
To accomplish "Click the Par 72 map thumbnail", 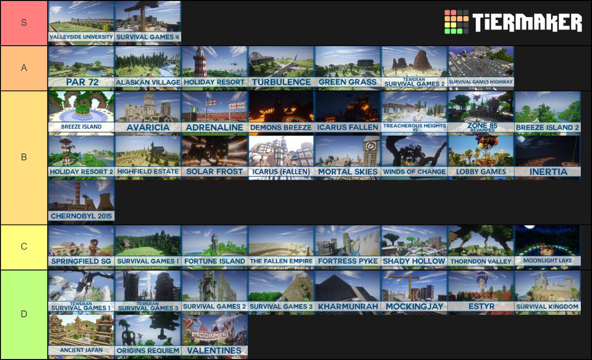I will 81,68.
